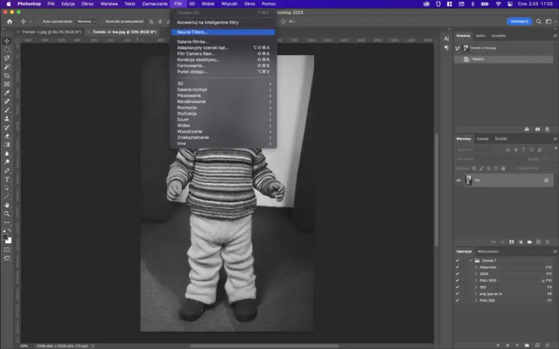Choose the Hand tool
This screenshot has height=349, width=559.
[x=7, y=205]
